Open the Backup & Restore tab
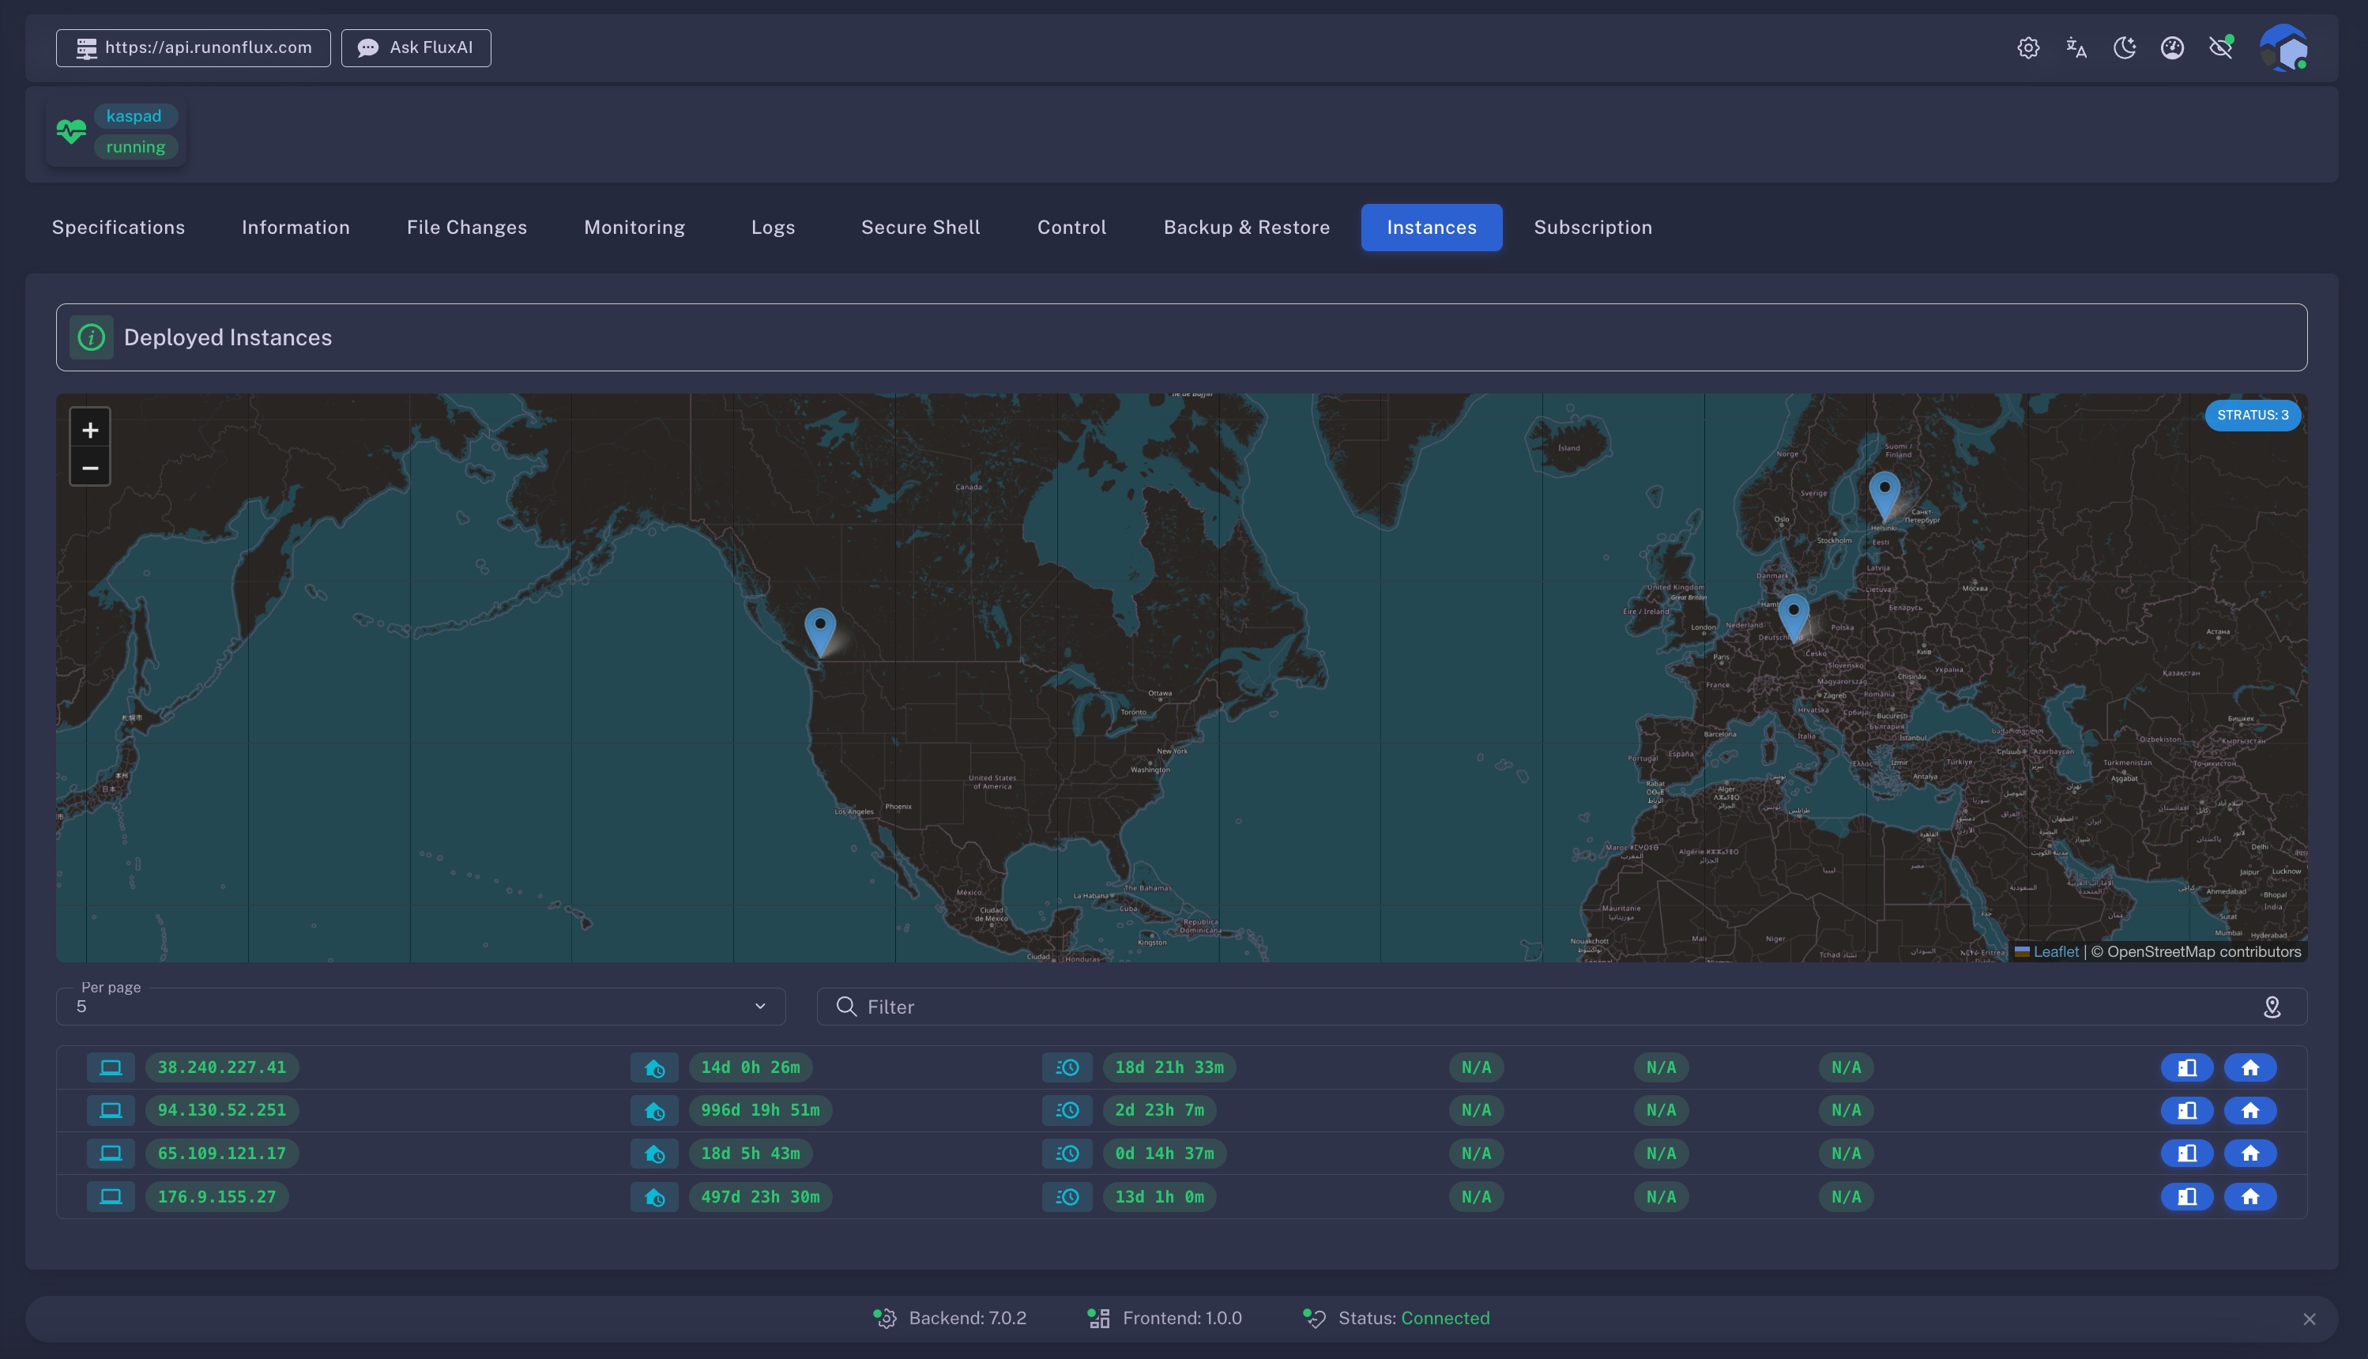 [1246, 228]
